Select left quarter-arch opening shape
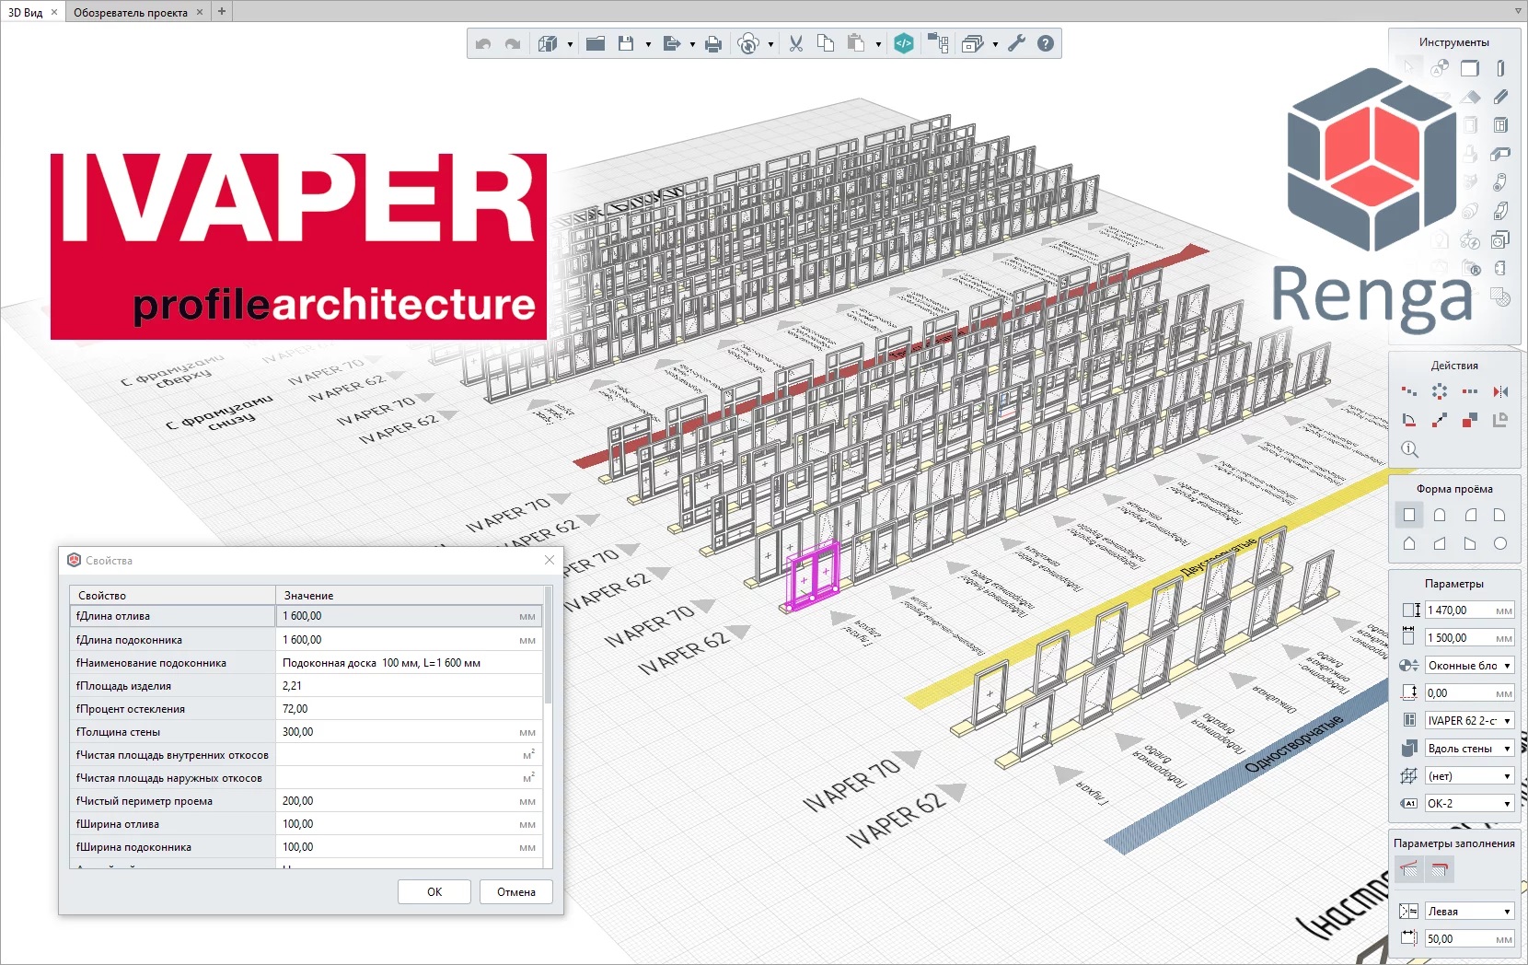 click(1470, 515)
